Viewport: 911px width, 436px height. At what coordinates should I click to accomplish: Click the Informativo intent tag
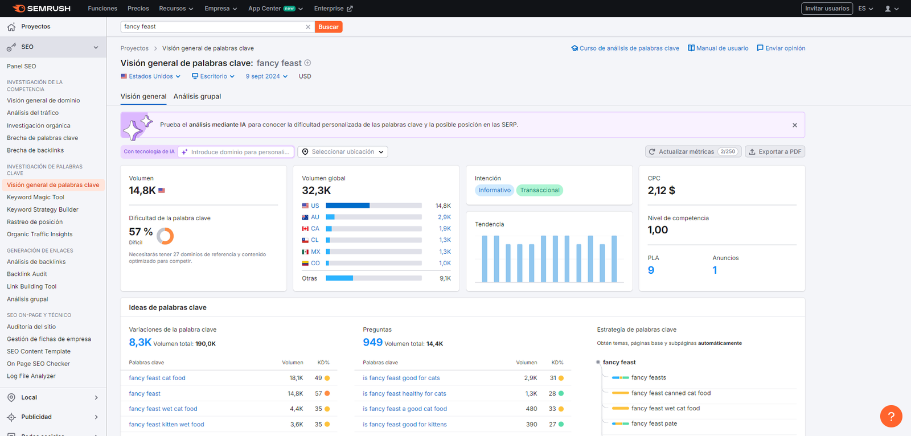494,191
